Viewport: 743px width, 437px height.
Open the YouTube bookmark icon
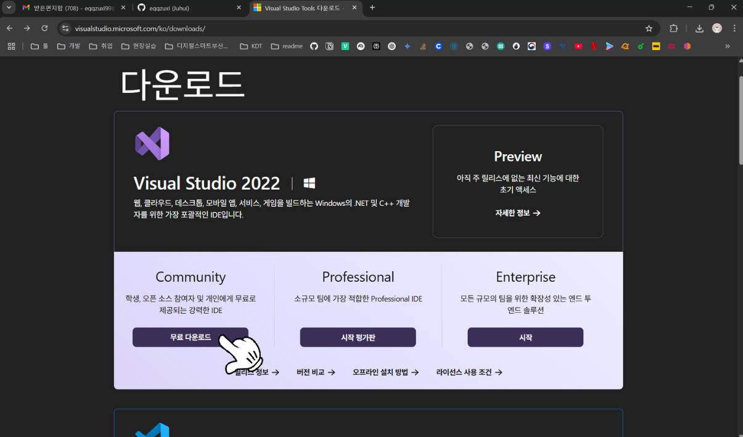coord(578,46)
